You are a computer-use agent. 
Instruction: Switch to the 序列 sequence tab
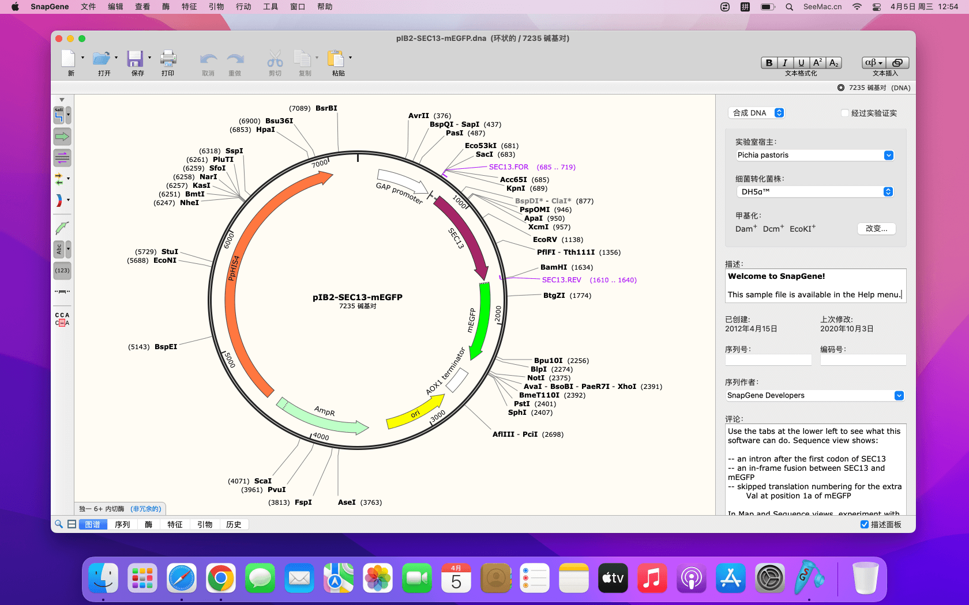tap(122, 524)
